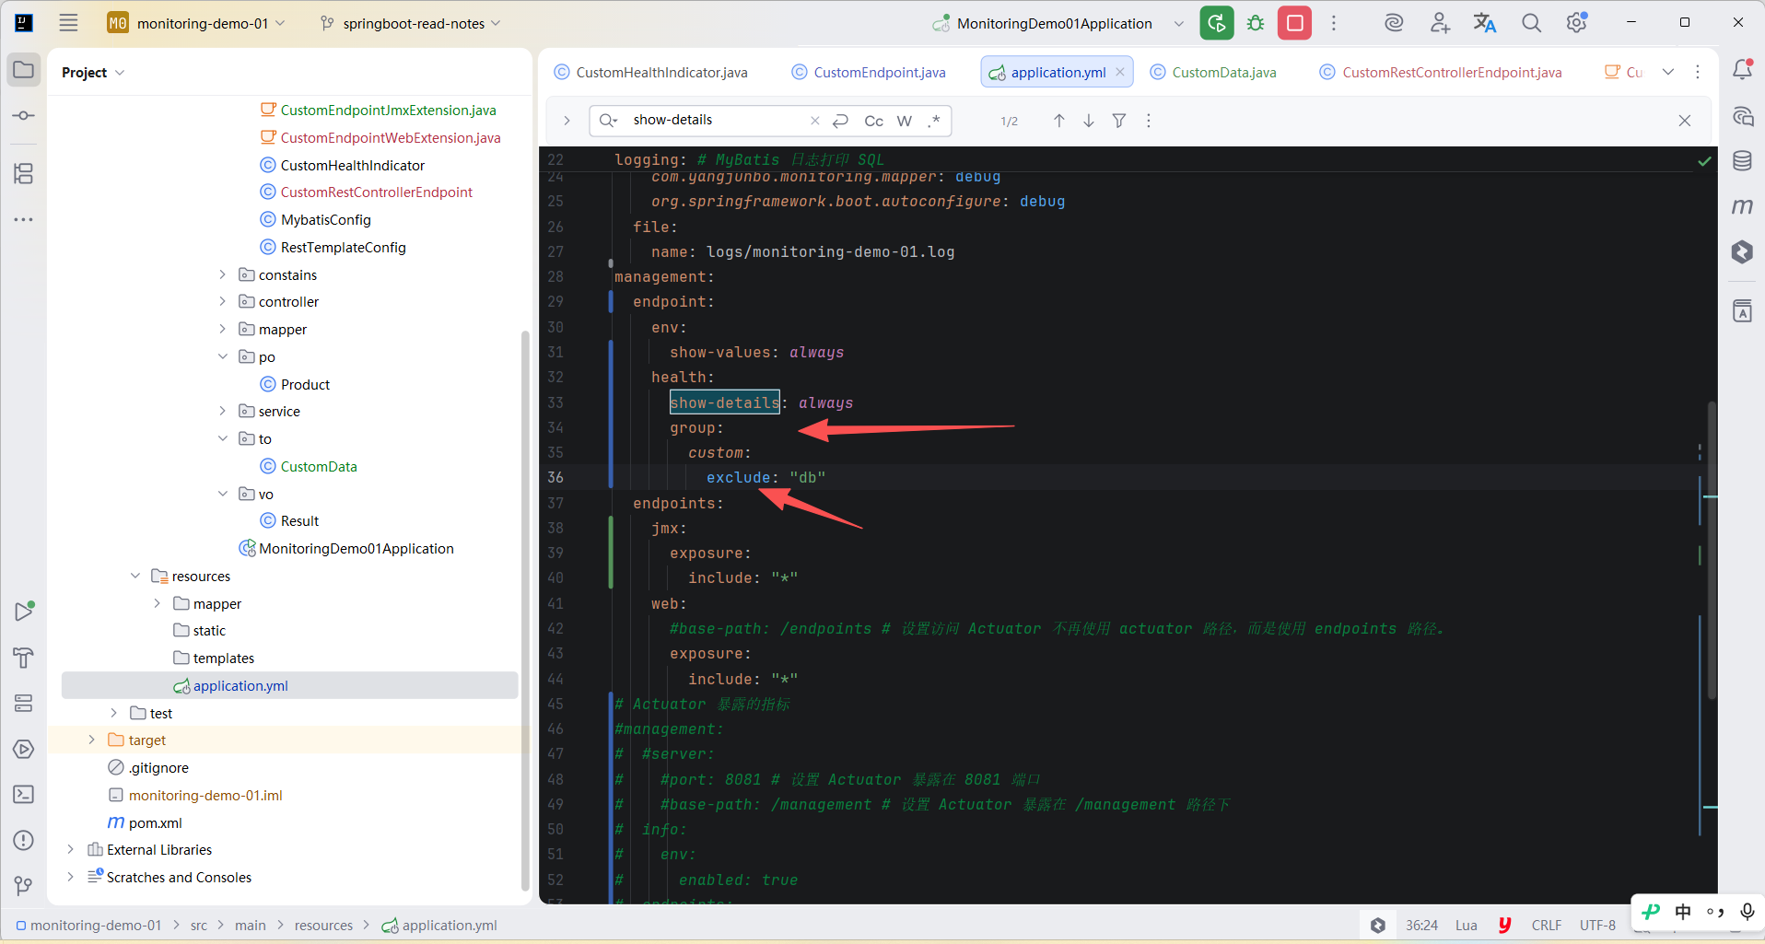Viewport: 1765px width, 944px height.
Task: Open pom.xml in project tree
Action: click(x=155, y=822)
